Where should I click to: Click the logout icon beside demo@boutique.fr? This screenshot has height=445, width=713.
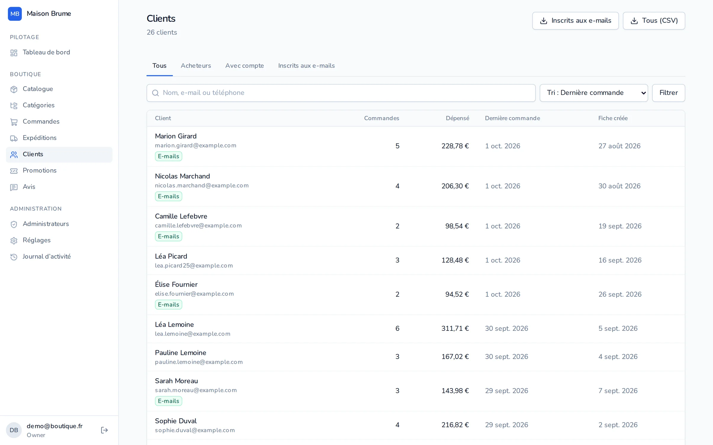104,430
